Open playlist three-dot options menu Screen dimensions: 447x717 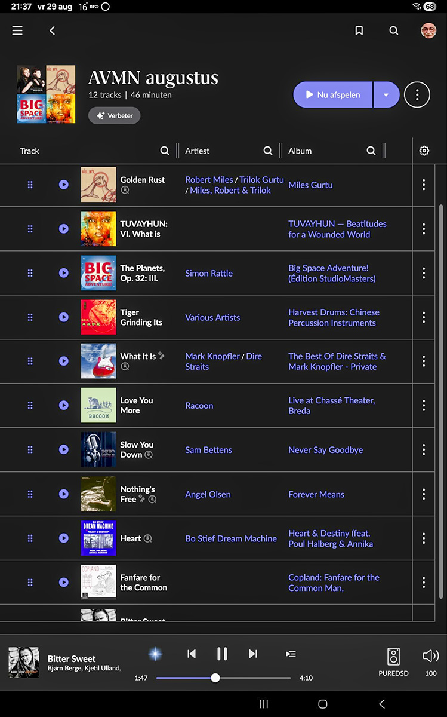417,95
